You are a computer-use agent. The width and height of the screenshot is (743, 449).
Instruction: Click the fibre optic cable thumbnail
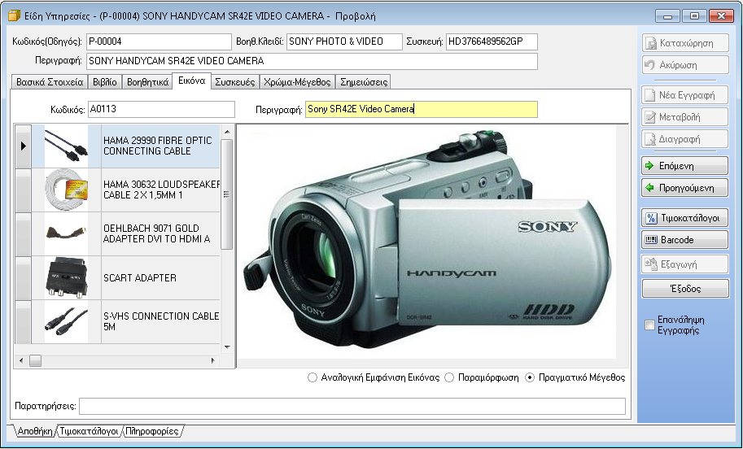(67, 146)
